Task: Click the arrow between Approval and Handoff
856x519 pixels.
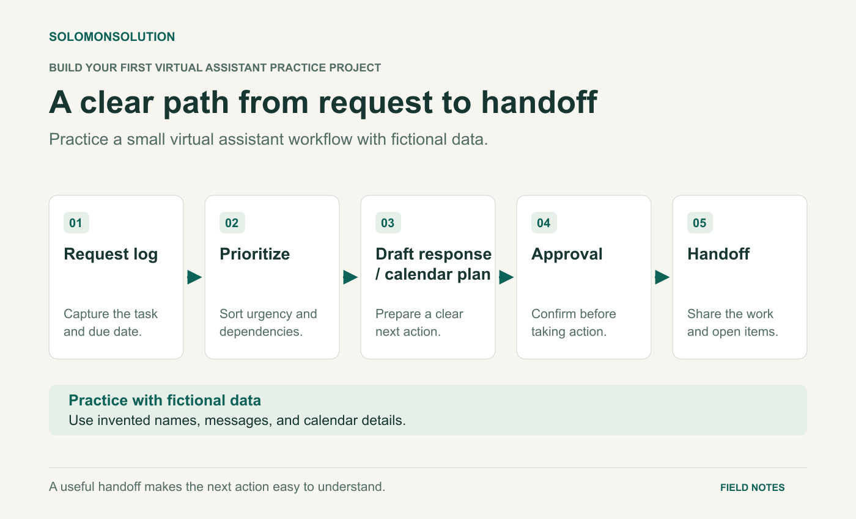Action: click(x=662, y=277)
